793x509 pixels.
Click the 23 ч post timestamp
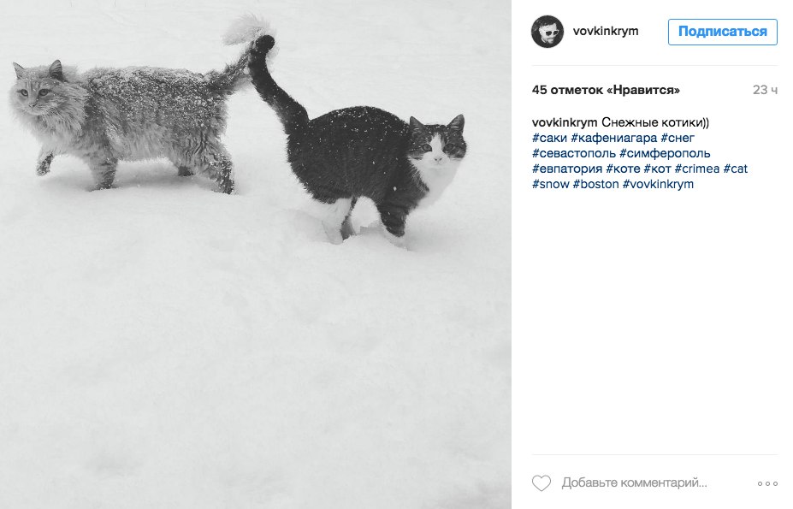765,90
